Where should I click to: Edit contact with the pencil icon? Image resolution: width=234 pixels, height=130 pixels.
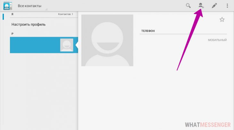214,6
